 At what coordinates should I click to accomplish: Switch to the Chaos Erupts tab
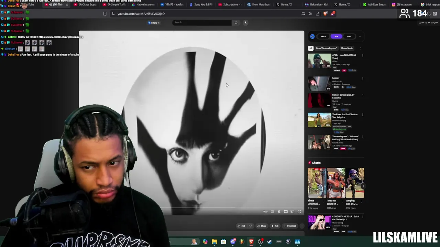click(86, 4)
